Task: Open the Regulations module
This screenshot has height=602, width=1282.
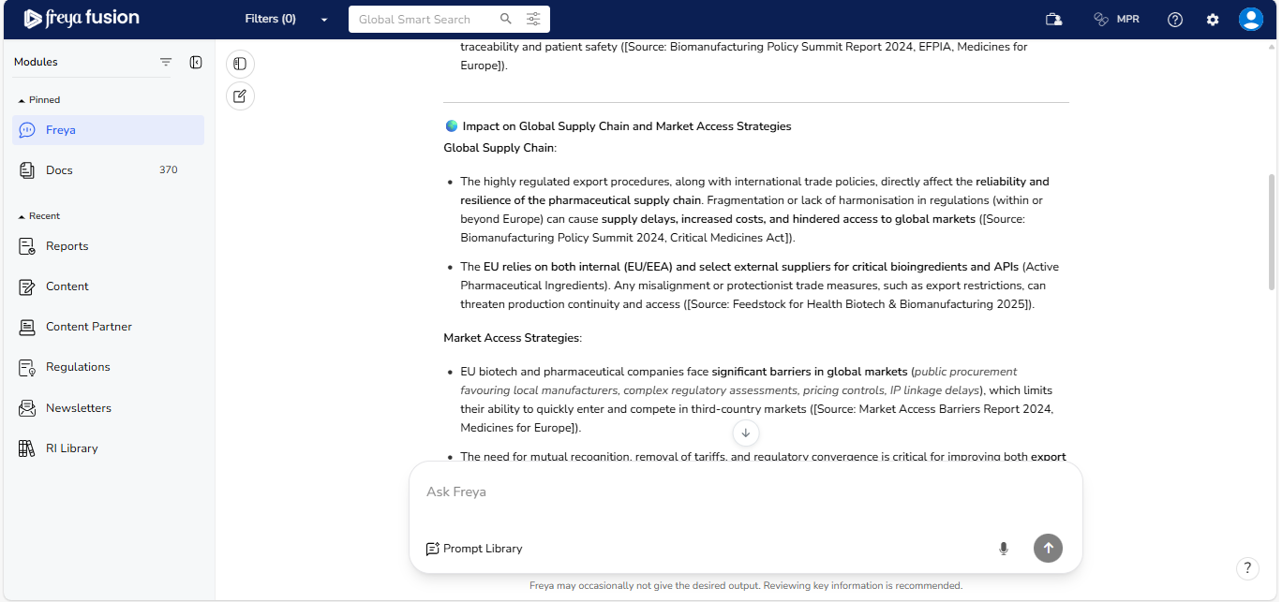Action: click(x=78, y=367)
